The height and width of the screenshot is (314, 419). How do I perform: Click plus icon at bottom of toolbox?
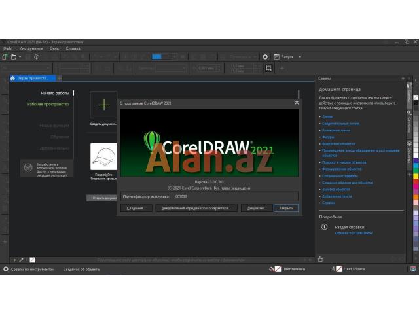pyautogui.click(x=5, y=242)
